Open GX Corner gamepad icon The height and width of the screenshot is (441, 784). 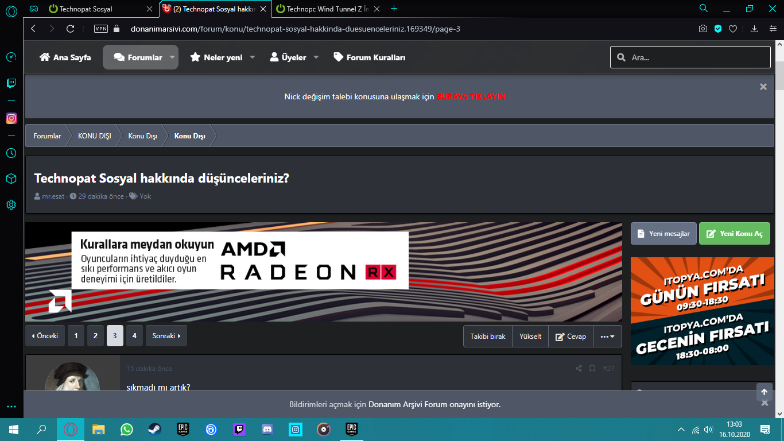point(34,9)
